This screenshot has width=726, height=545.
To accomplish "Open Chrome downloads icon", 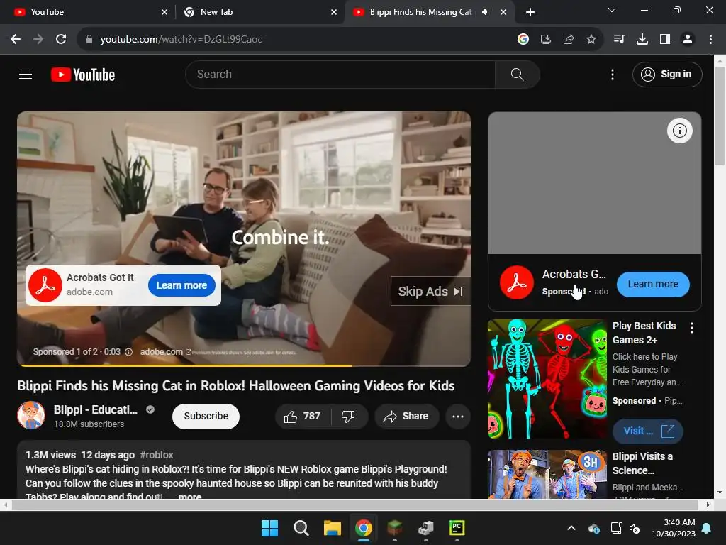I will [x=642, y=40].
